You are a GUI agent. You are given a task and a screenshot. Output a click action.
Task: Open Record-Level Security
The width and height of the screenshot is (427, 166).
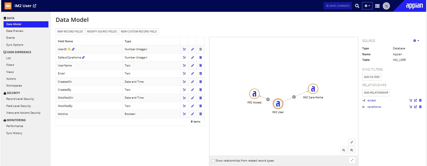[20, 99]
